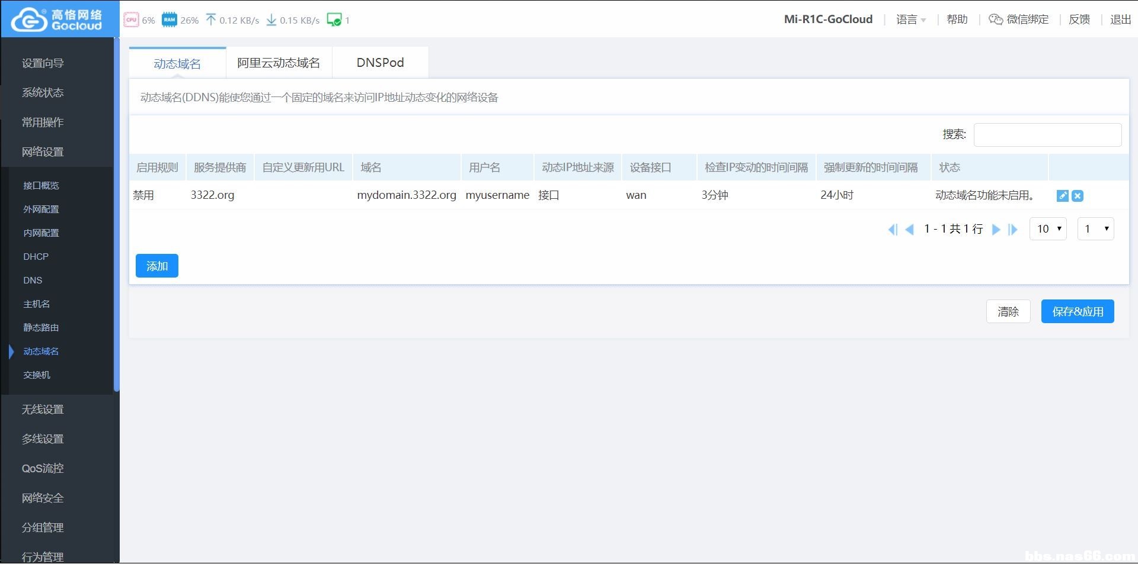Switch to the 阿里云动态域名 tab
Screen dimensions: 1138x564
point(279,63)
